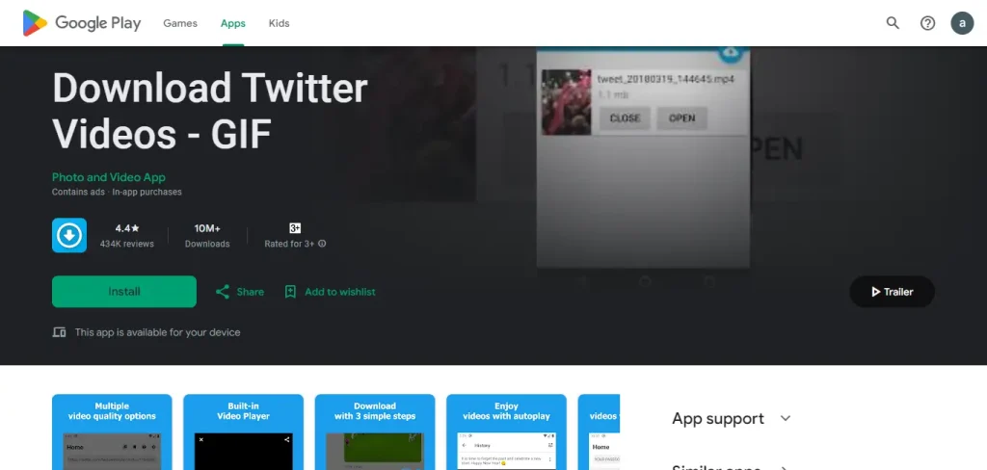Play the Trailer
This screenshot has height=470, width=987.
[x=892, y=291]
